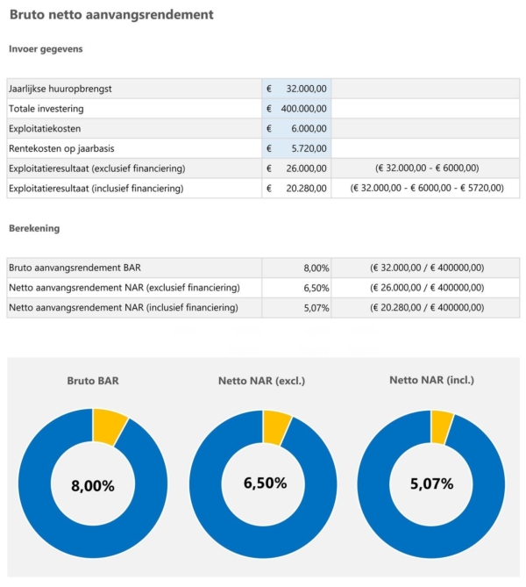This screenshot has height=587, width=526.
Task: Click the yellow slice of Bruto BAR donut
Action: coord(110,425)
